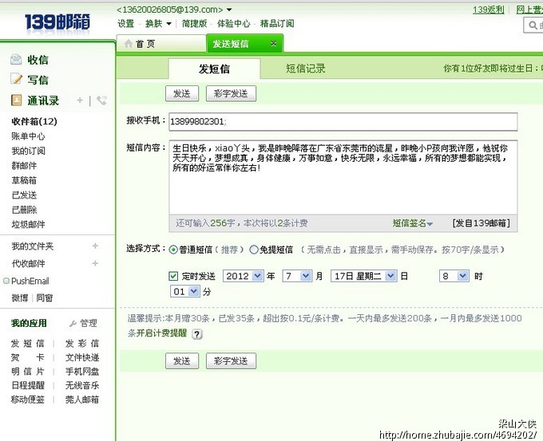543x441 pixels.
Task: Select the 发短信 sub-tab
Action: 214,69
